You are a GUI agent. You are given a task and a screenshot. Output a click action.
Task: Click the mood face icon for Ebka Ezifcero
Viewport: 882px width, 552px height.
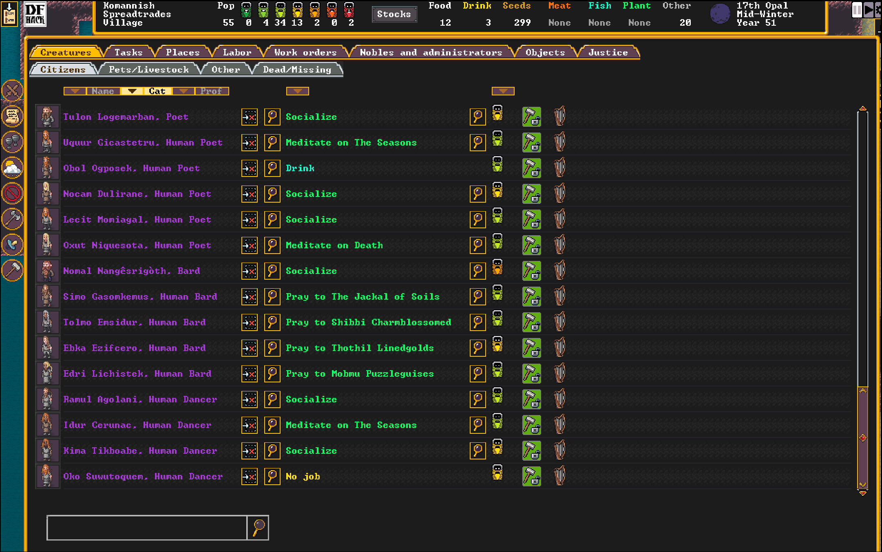click(x=497, y=344)
